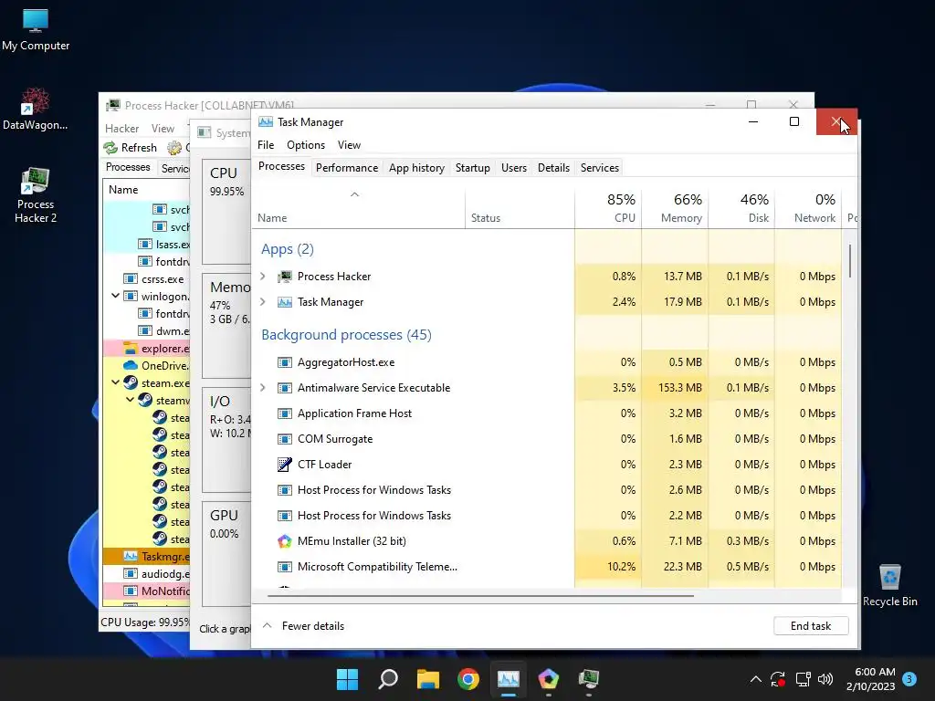The width and height of the screenshot is (935, 701).
Task: Open the Options menu in Task Manager
Action: pyautogui.click(x=306, y=145)
